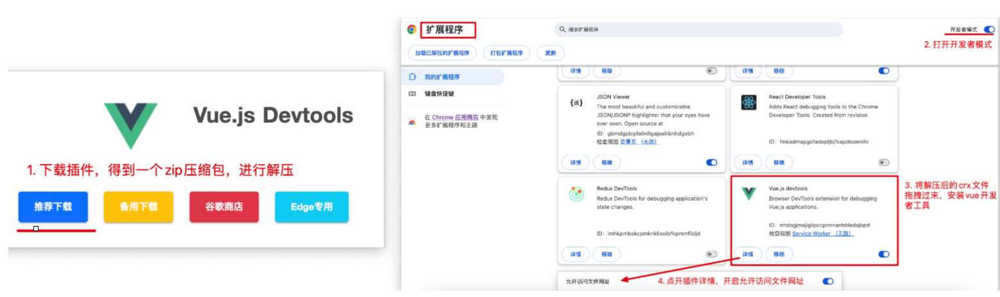Click the 背景页（无效）link under JSON Viewer
The height and width of the screenshot is (297, 1000).
[640, 141]
